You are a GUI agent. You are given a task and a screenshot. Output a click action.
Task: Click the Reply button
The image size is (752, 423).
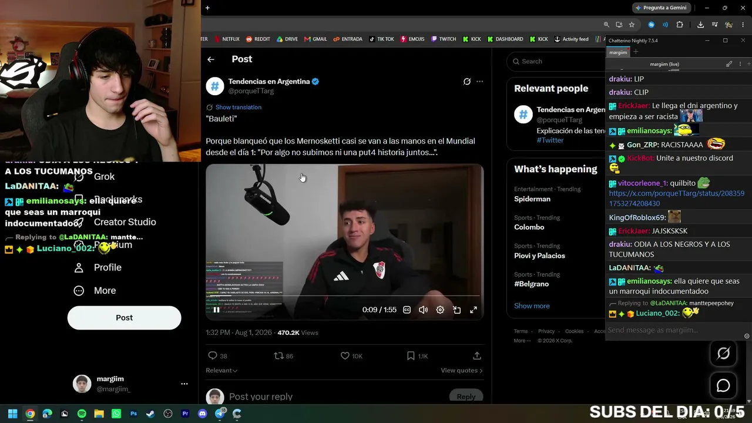point(466,397)
